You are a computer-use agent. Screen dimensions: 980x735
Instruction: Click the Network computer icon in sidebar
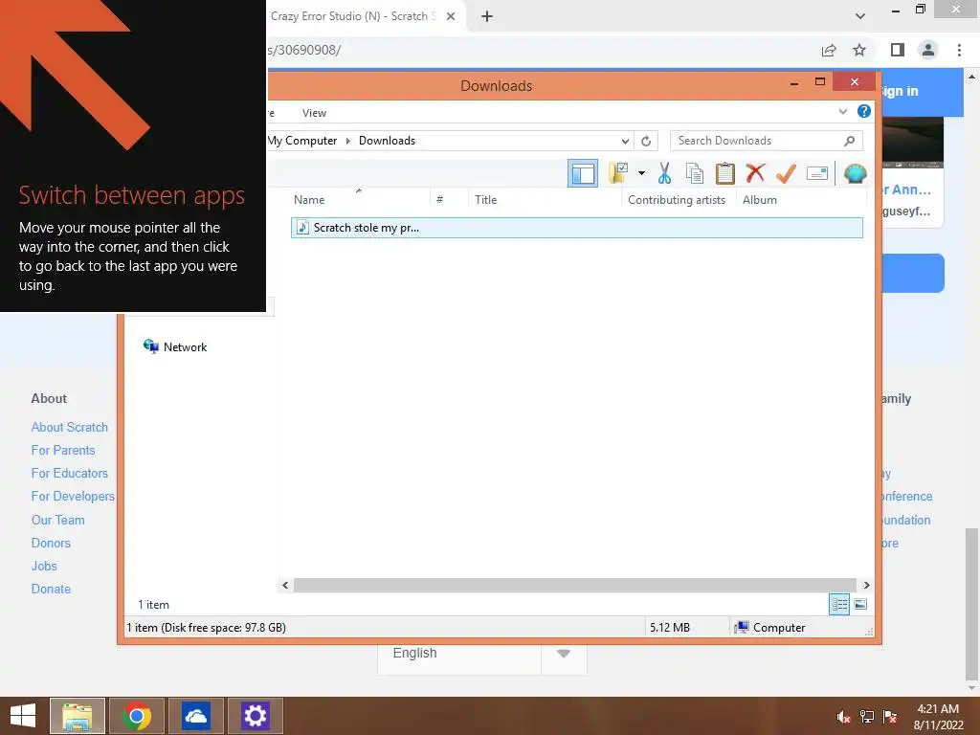150,346
